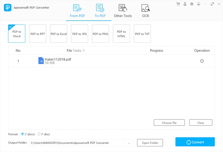Select the PDF to PPT conversion tile
This screenshot has width=223, height=152.
[x=38, y=34]
